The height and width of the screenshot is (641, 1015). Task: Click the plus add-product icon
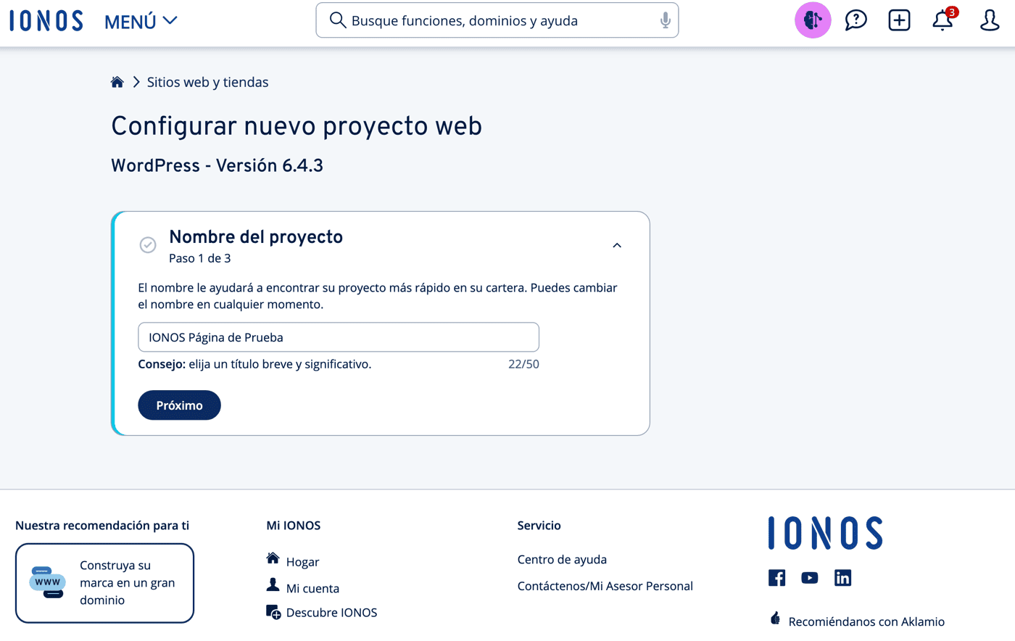pyautogui.click(x=899, y=20)
